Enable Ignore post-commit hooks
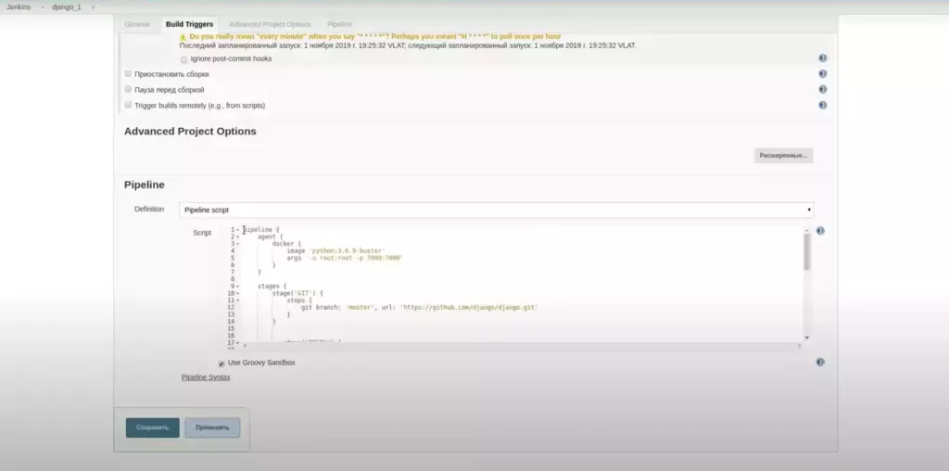 (x=184, y=59)
